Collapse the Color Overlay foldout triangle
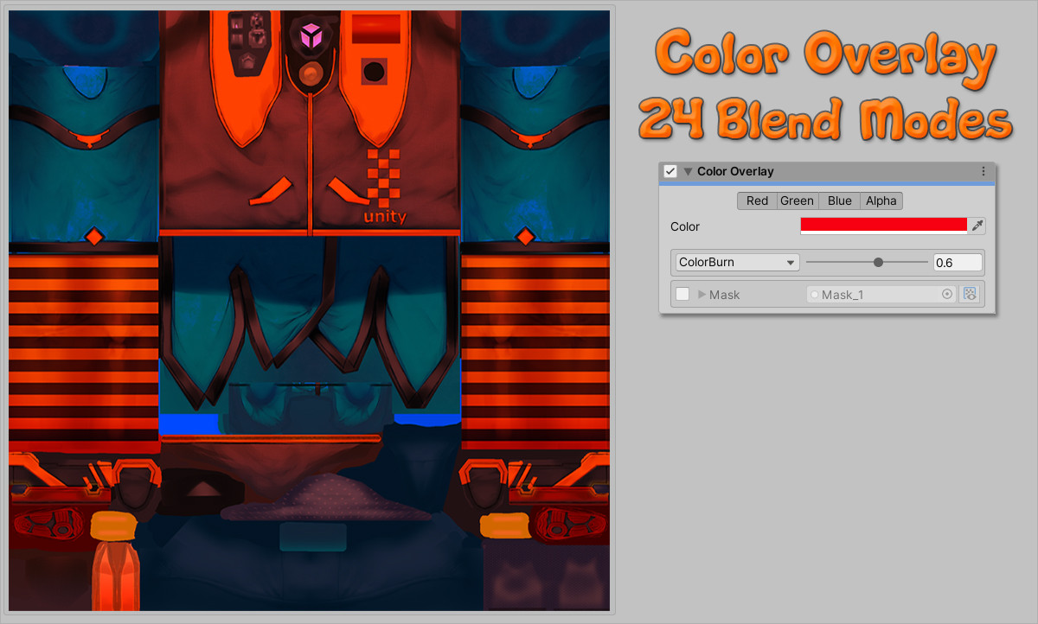Image resolution: width=1038 pixels, height=624 pixels. (x=688, y=172)
